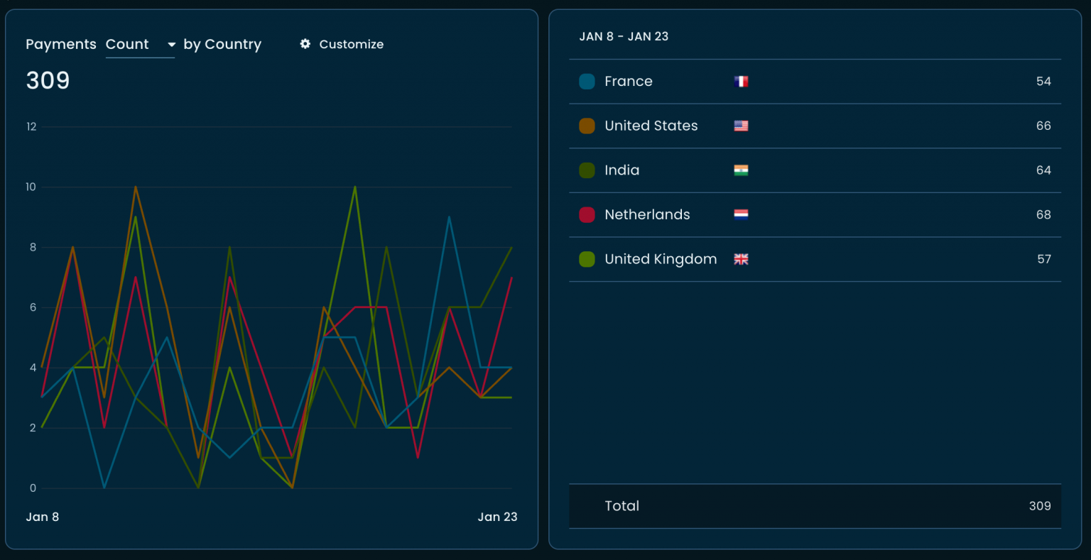Select the France teal color swatch
Viewport: 1091px width, 560px height.
(586, 81)
